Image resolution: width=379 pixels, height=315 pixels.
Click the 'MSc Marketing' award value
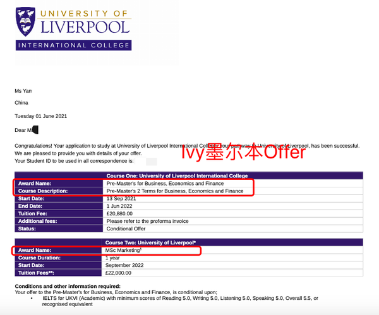pos(123,250)
